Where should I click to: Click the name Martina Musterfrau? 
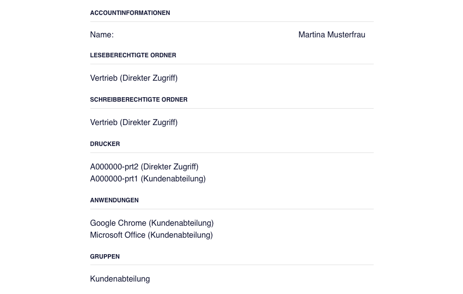click(332, 35)
